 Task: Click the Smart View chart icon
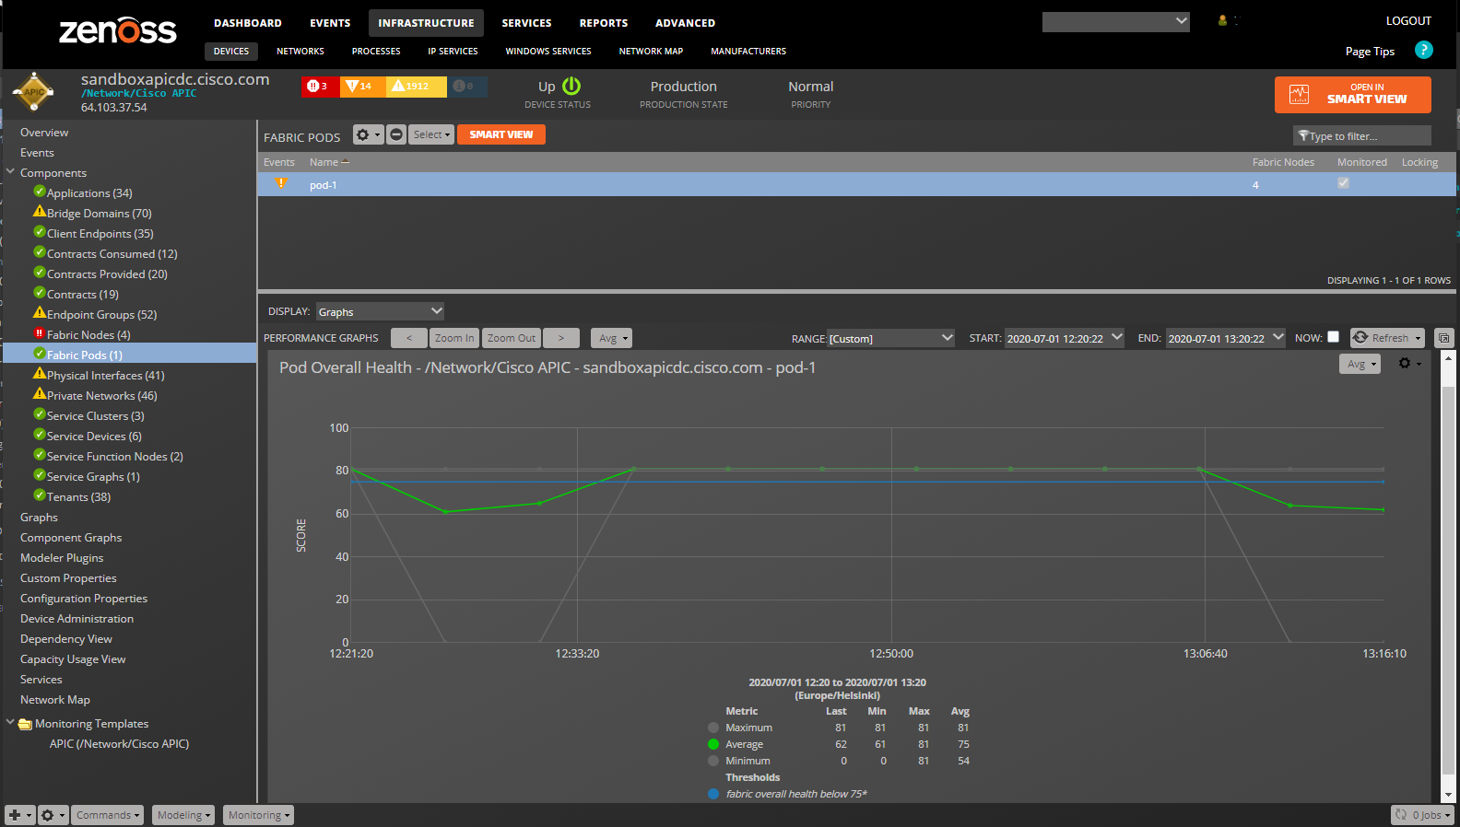pos(1299,94)
